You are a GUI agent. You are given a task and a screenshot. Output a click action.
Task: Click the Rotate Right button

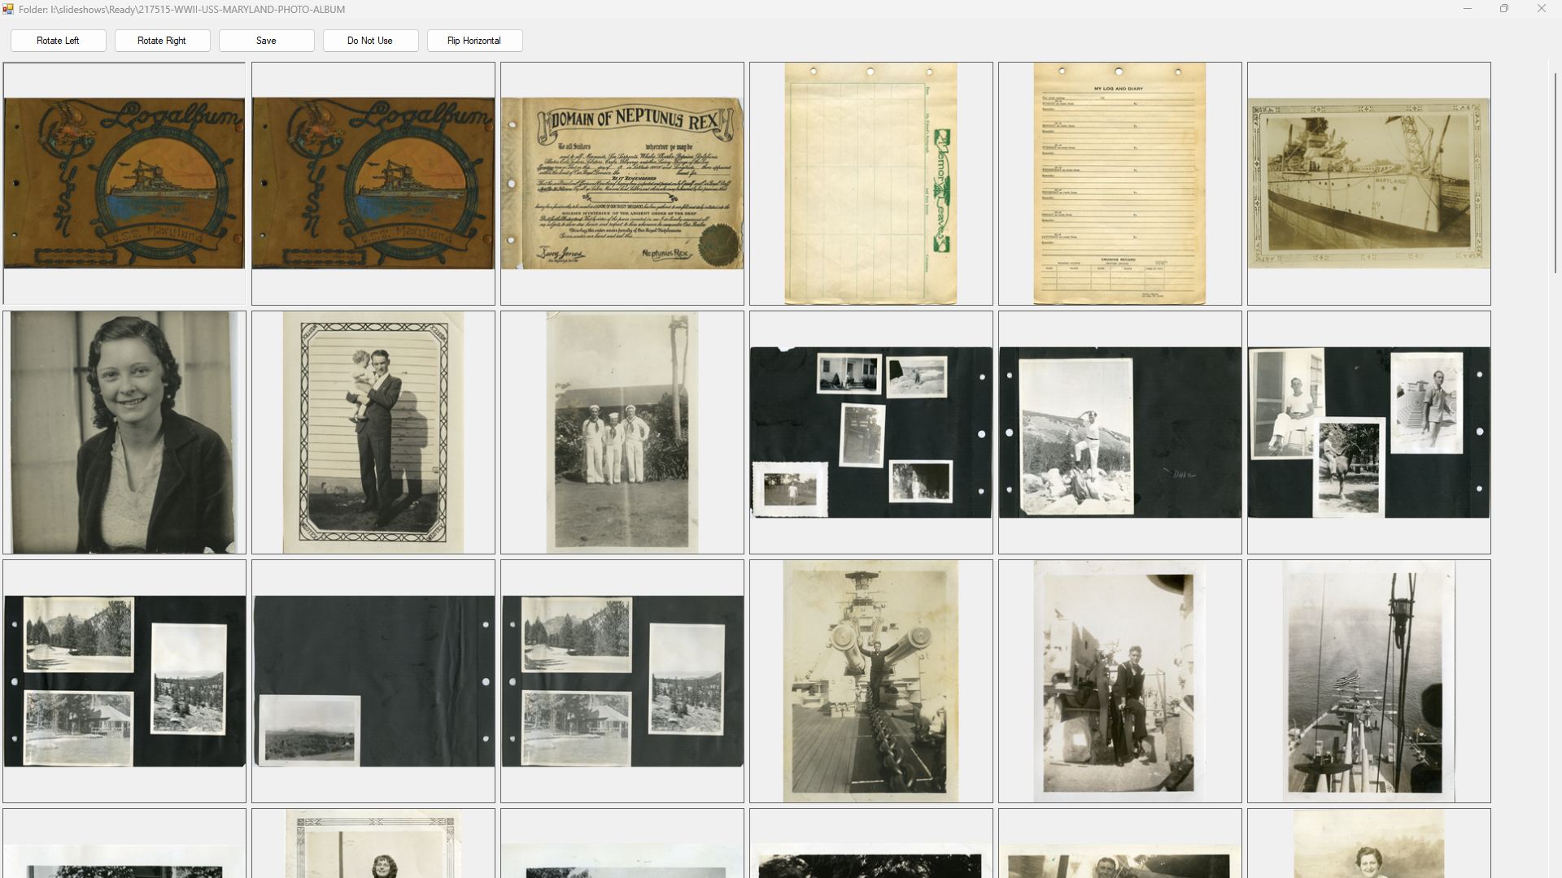click(x=162, y=41)
